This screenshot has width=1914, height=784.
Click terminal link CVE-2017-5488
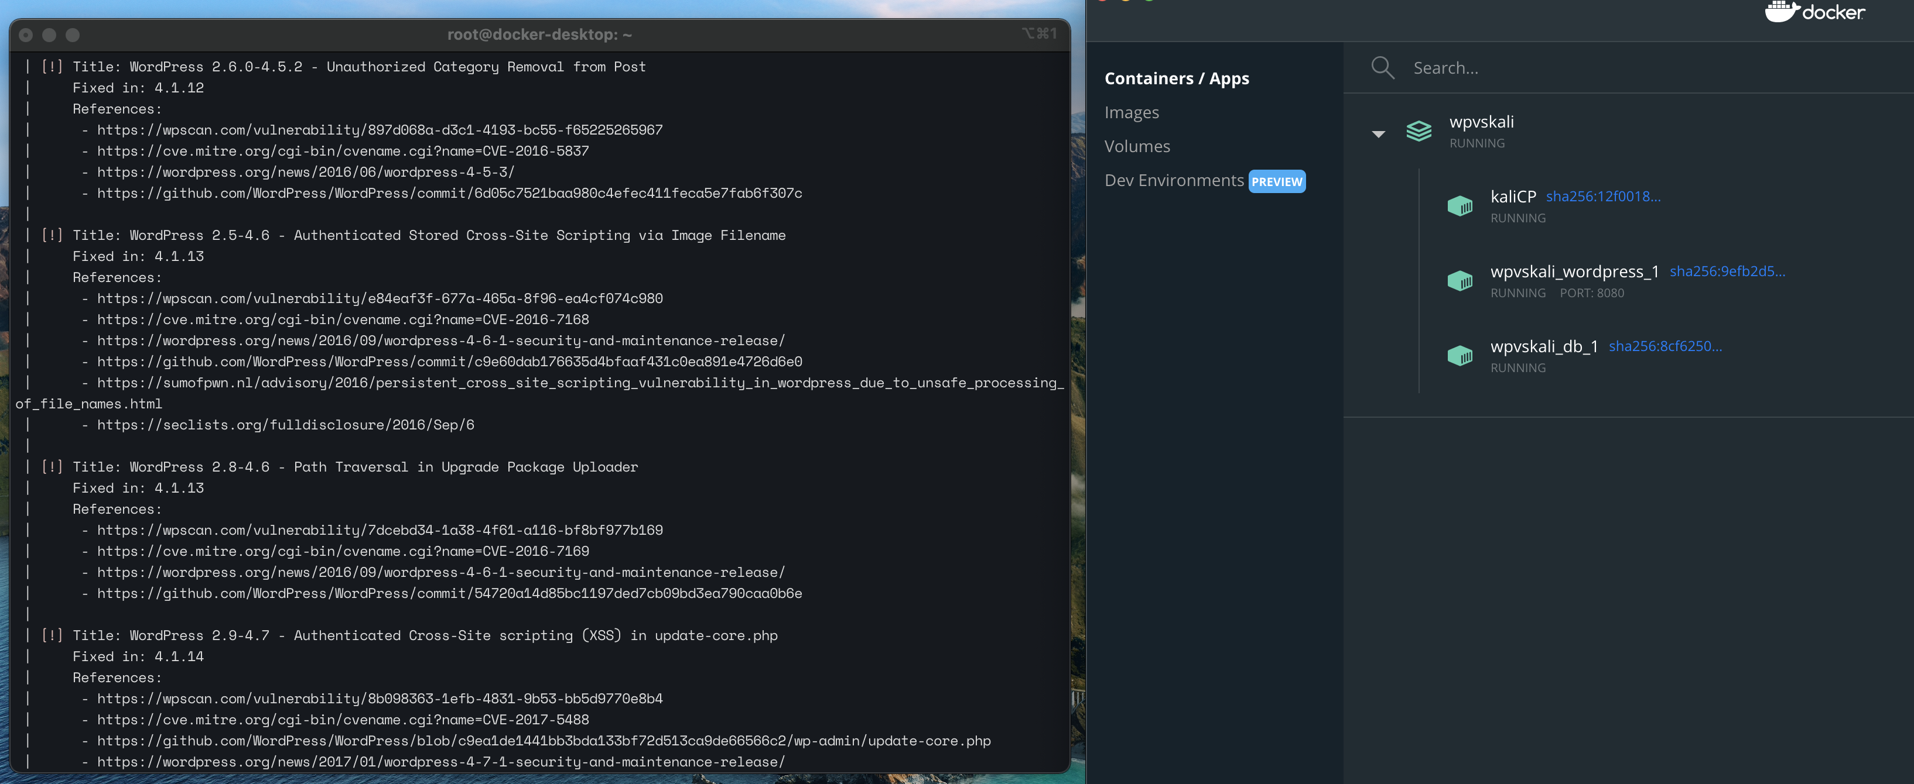(343, 720)
